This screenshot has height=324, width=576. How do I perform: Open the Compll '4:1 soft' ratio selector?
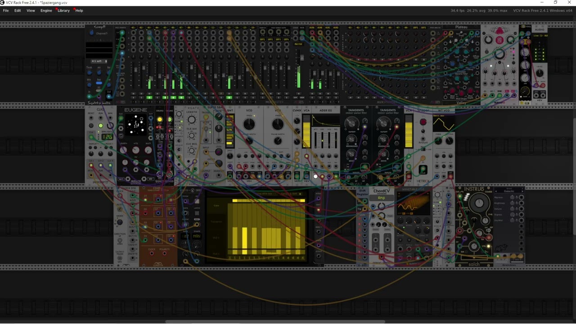point(99,61)
